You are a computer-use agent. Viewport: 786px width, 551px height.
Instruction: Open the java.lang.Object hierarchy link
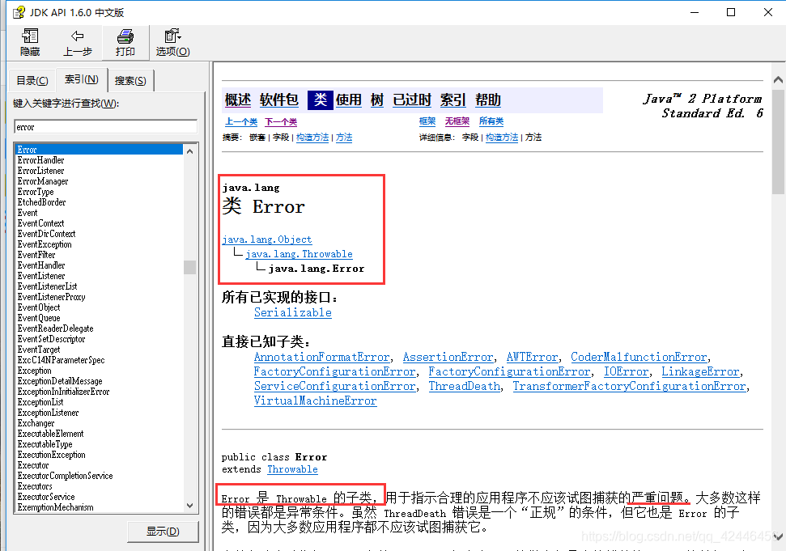tap(267, 239)
